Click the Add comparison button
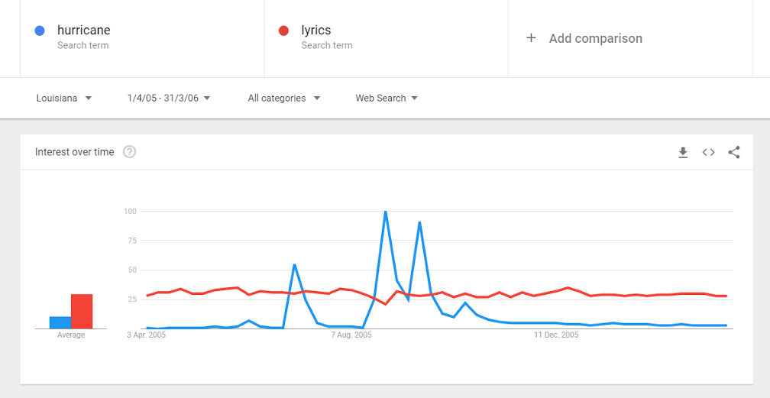The width and height of the screenshot is (770, 398). (x=595, y=38)
